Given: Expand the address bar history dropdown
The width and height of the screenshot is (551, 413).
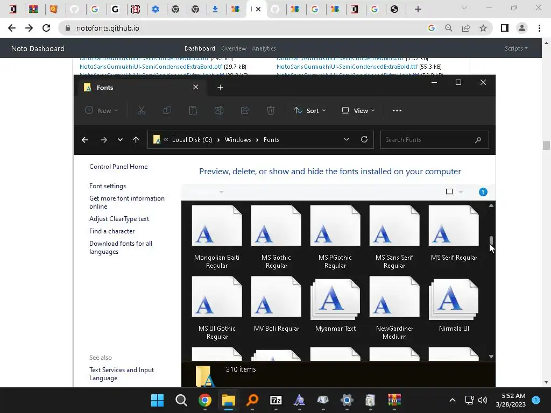Looking at the screenshot, I should (x=347, y=139).
